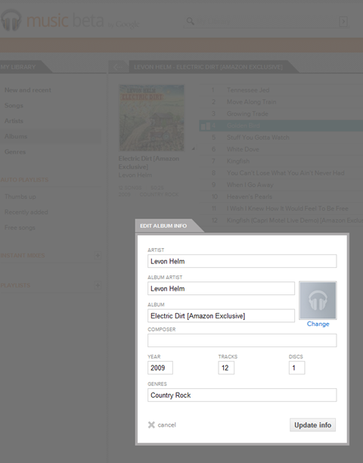Click the cancel link in dialog
363x463 pixels.
pyautogui.click(x=166, y=425)
